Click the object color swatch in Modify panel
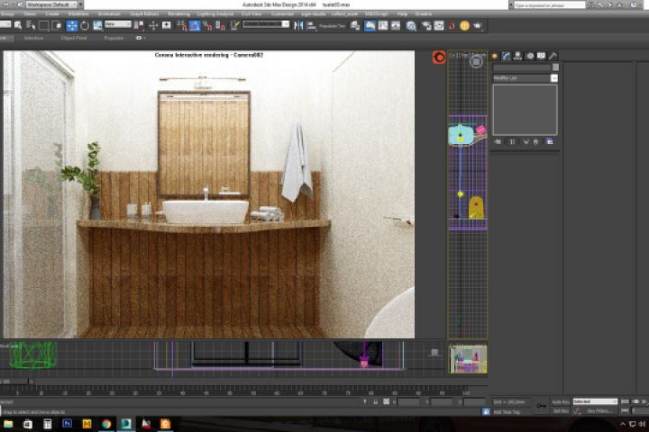 pyautogui.click(x=555, y=67)
